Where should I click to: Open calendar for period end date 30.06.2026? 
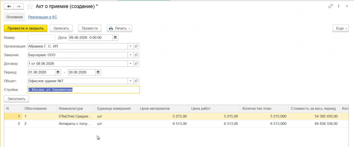click(x=98, y=72)
